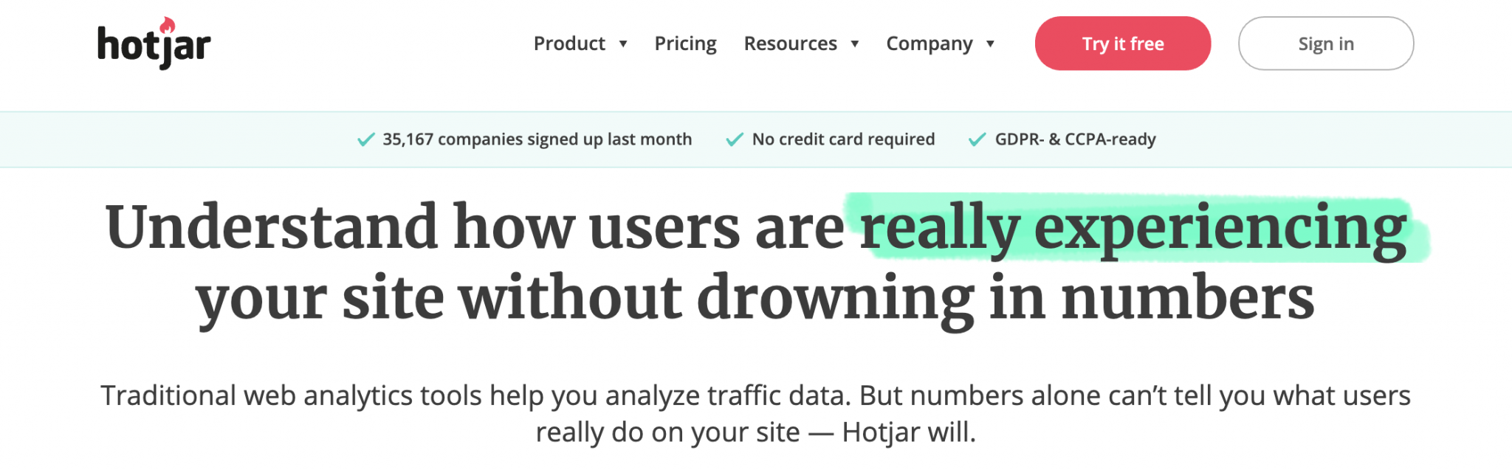The width and height of the screenshot is (1512, 470).
Task: Click checkmark icon beside No credit card required
Action: pos(735,139)
